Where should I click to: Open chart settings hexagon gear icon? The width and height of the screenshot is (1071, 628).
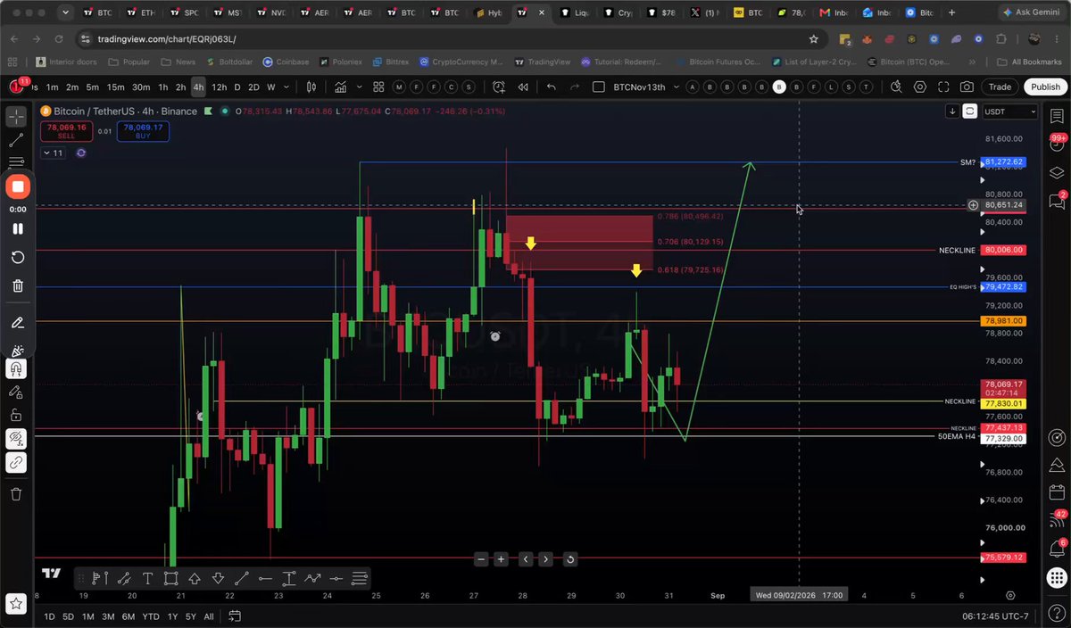pos(920,87)
